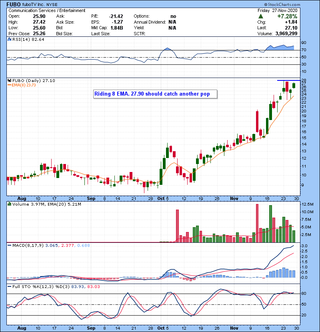This screenshot has width=320, height=332.
Task: Click the MACD(8,17,9) indicator name
Action: click(x=28, y=246)
